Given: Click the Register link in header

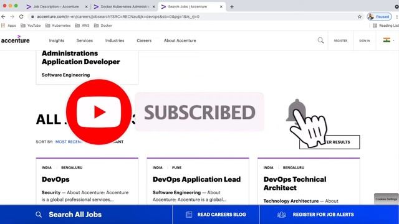Looking at the screenshot, I should click(x=340, y=40).
